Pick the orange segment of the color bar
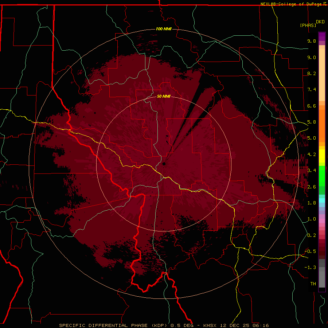 322,125
